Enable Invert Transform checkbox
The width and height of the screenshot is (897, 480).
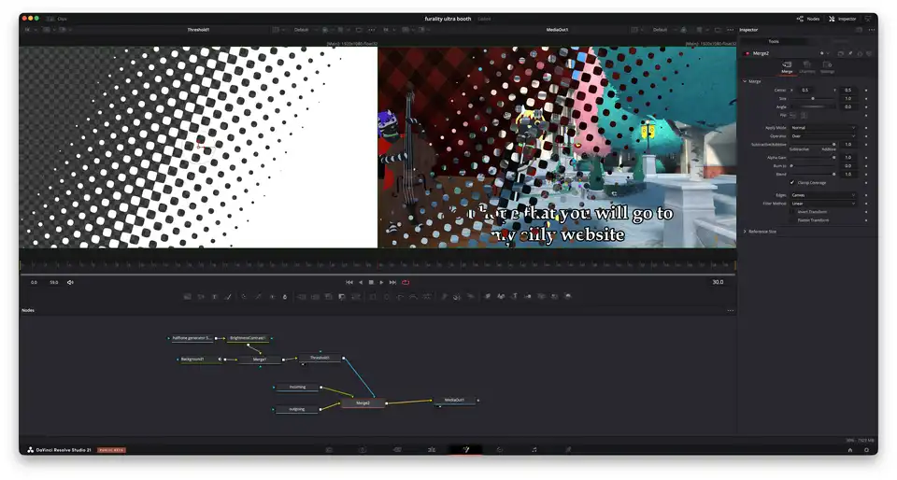[792, 212]
